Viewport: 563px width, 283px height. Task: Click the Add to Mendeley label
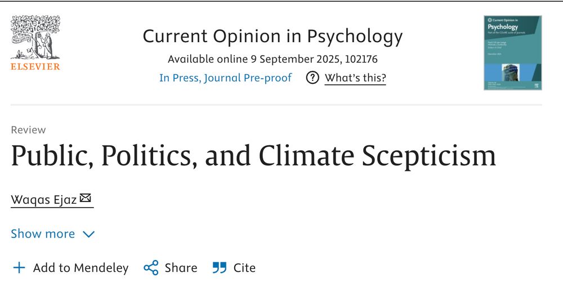(81, 268)
